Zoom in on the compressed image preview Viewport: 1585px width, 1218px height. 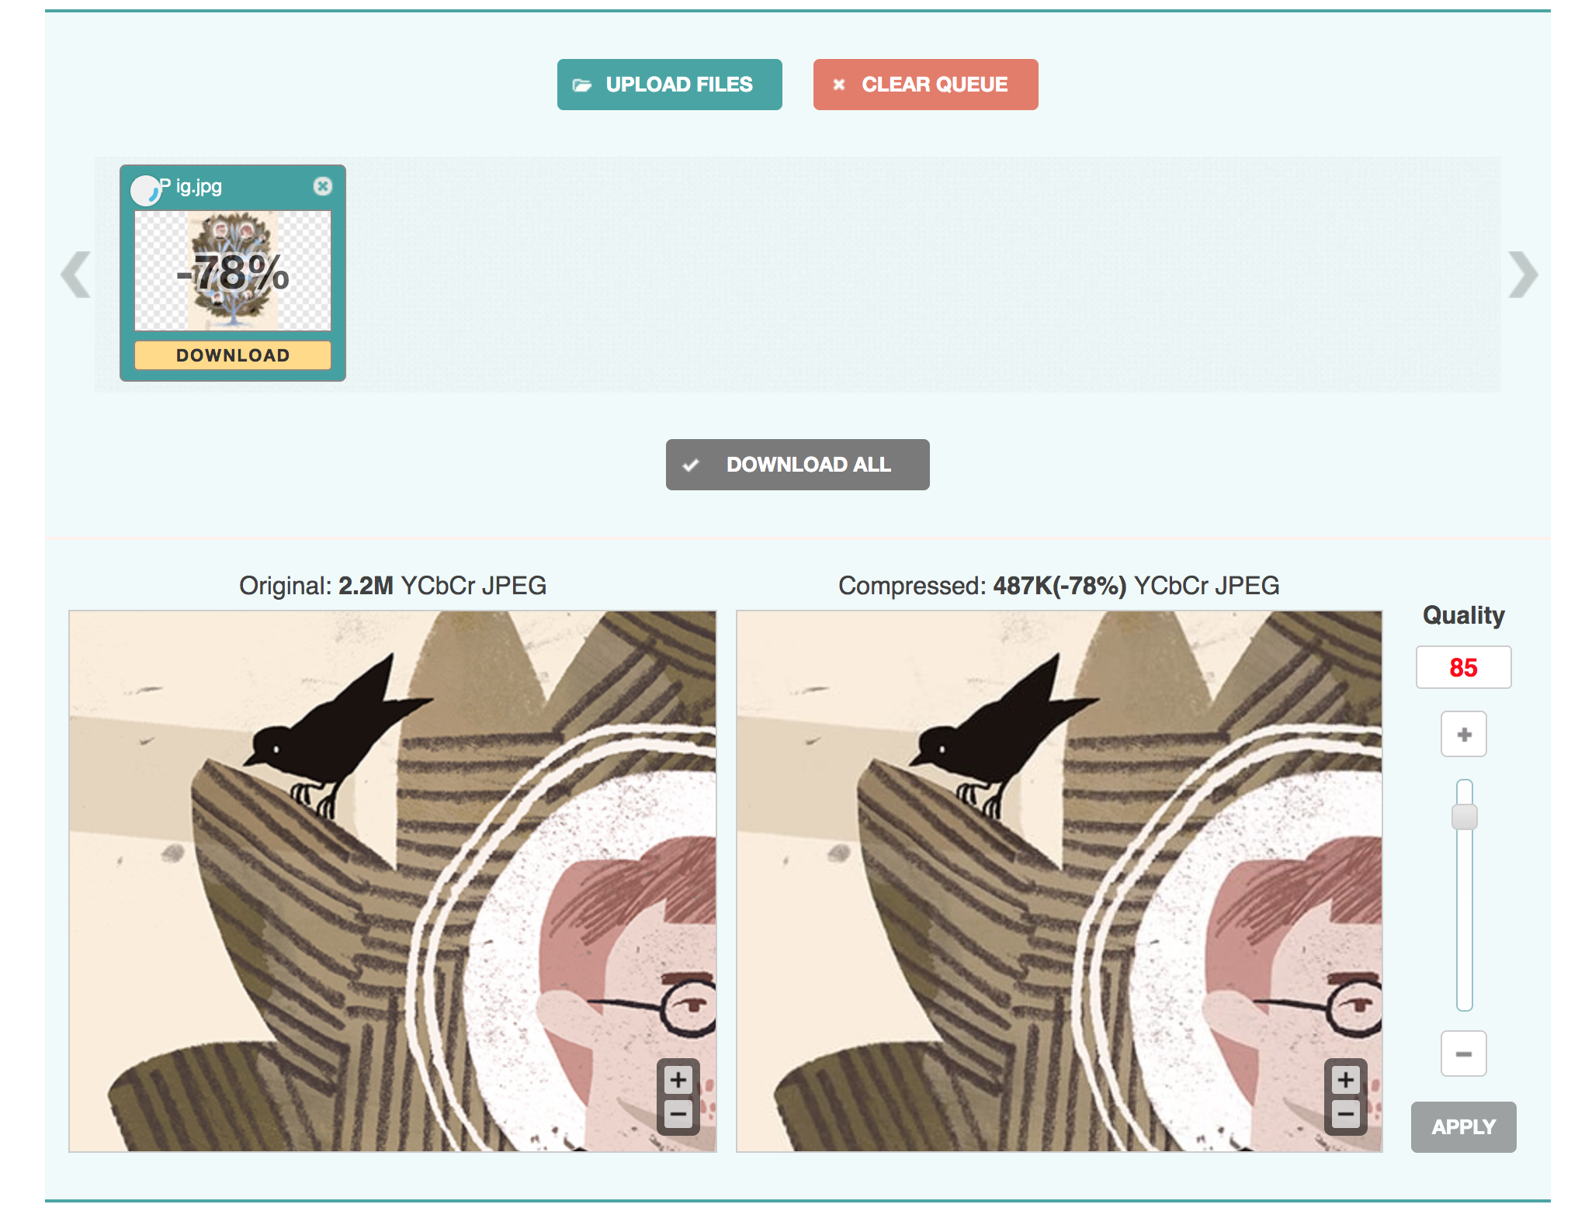point(1346,1080)
